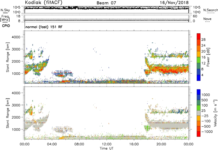Click the "CPID" label
218x150 pixels.
pyautogui.click(x=6, y=26)
